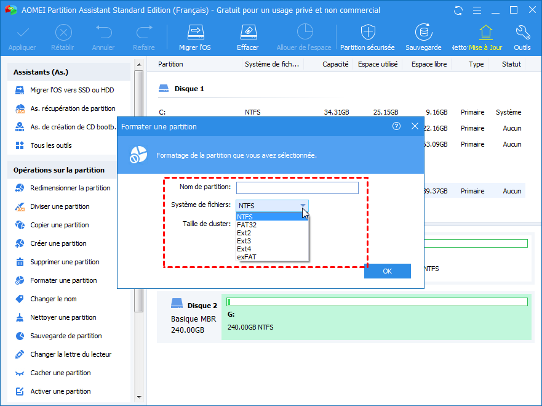This screenshot has width=542, height=406.
Task: Click the Mise à Jour upgrade icon
Action: click(x=485, y=32)
